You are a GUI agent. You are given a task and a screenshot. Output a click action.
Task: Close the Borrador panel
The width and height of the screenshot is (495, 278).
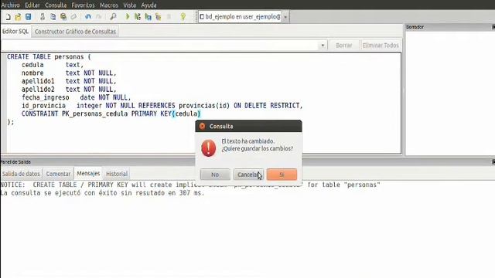point(493,27)
